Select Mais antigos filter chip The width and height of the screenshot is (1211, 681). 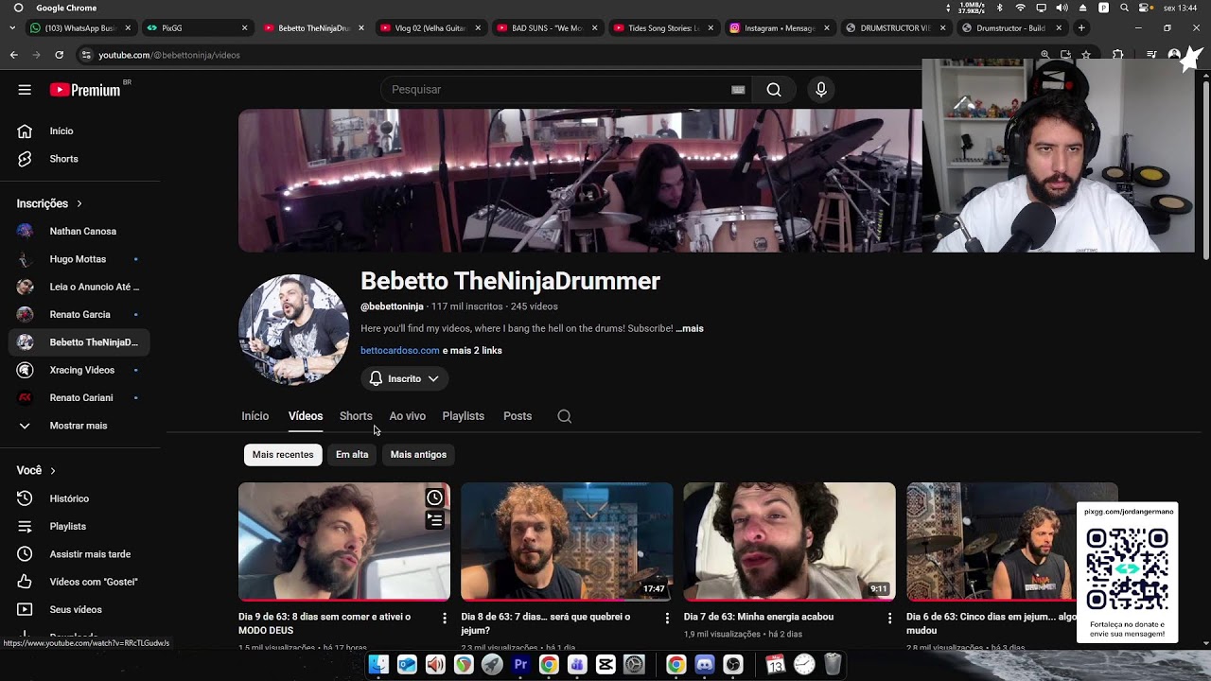click(418, 455)
